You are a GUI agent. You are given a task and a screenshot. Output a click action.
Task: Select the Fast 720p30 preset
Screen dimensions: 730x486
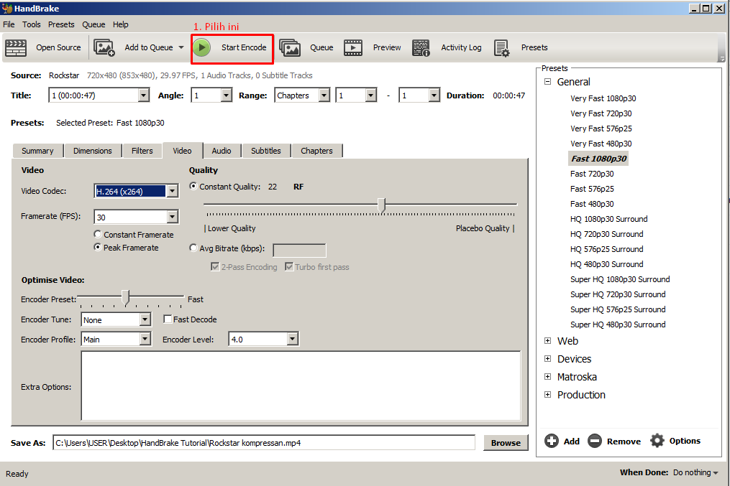click(592, 174)
